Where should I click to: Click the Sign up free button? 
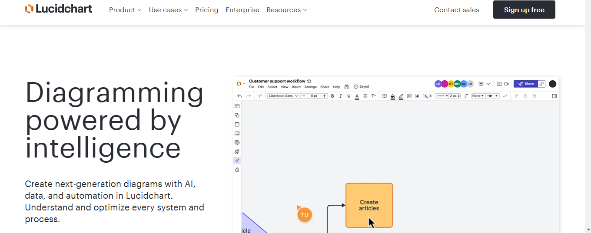click(x=524, y=10)
